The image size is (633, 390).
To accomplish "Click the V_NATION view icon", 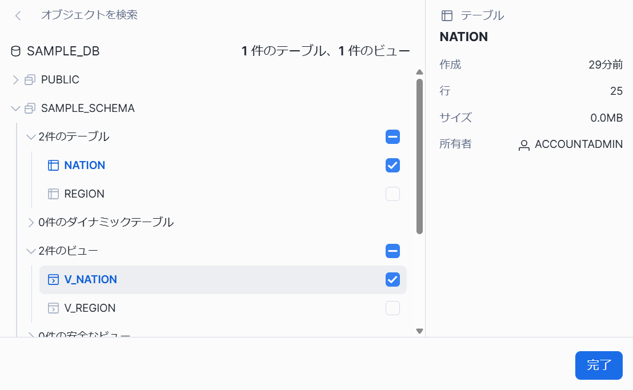I will (53, 279).
